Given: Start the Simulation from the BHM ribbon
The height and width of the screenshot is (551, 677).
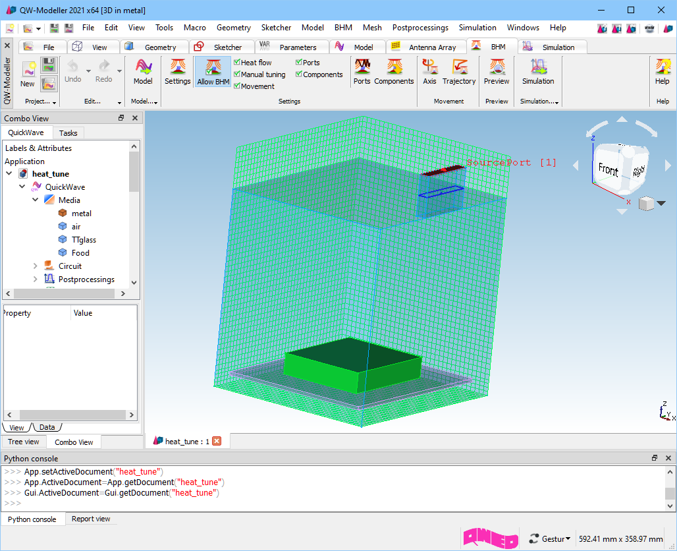Looking at the screenshot, I should tap(538, 72).
